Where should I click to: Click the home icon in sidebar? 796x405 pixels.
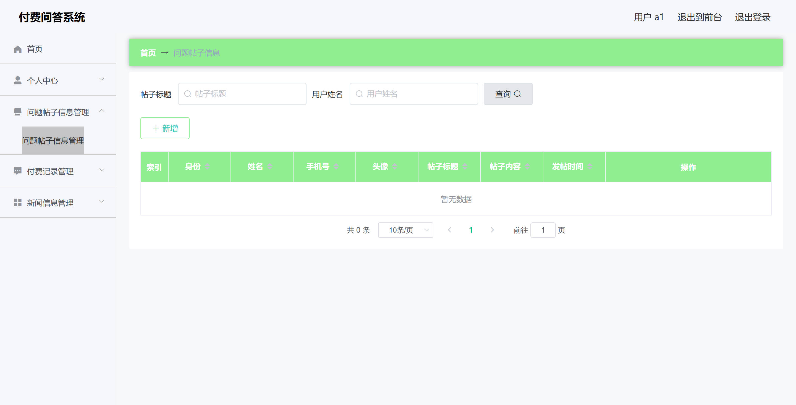click(18, 49)
